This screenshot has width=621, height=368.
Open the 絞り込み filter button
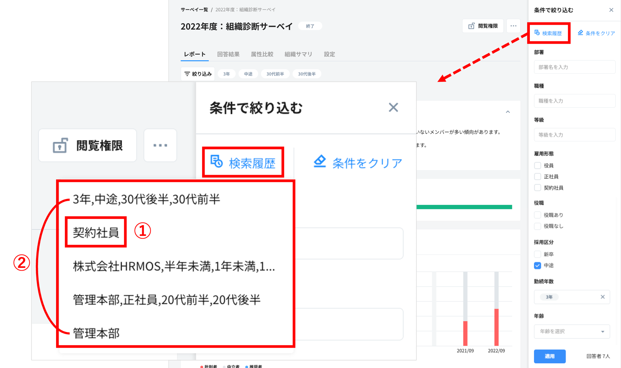(198, 74)
